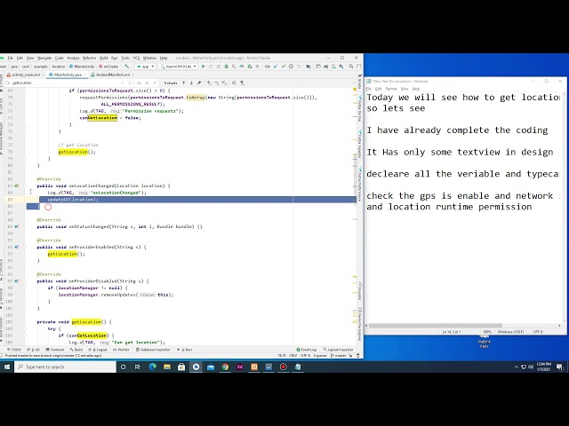Open the Refactor menu in Android Studio
Viewport: 569px width, 426px height.
[x=89, y=58]
